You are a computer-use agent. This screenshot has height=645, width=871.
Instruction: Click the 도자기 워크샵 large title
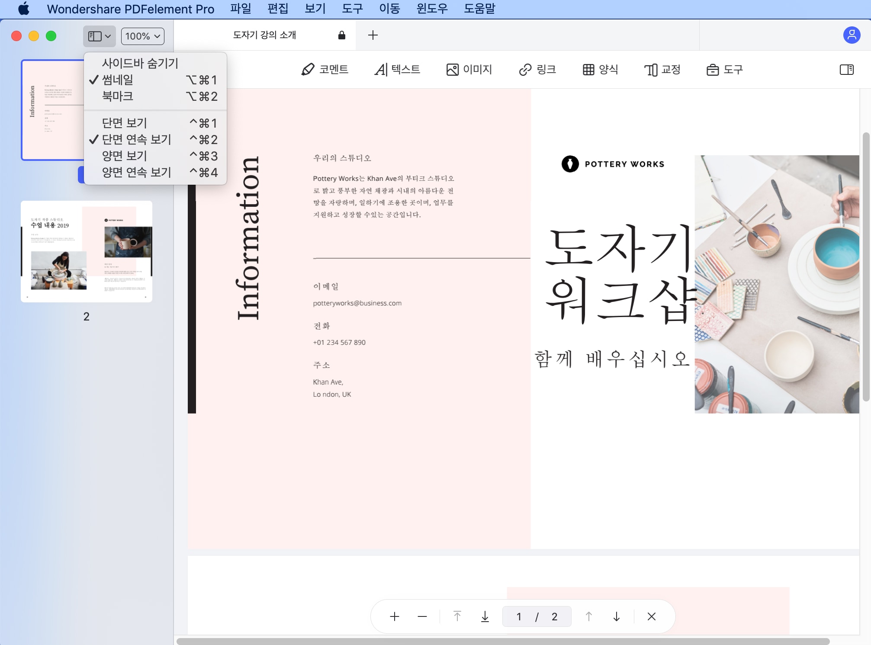pos(620,274)
